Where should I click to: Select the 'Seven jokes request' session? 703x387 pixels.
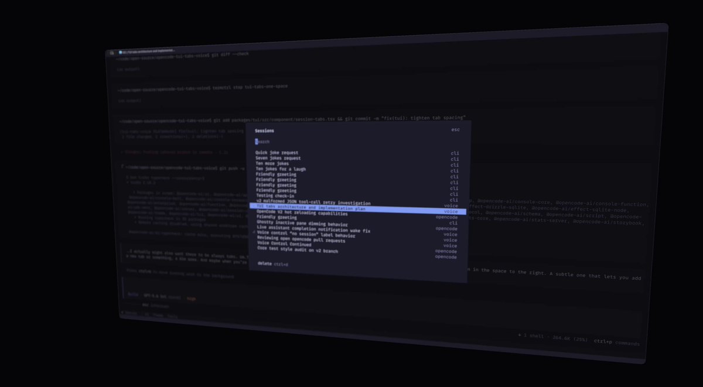357,159
